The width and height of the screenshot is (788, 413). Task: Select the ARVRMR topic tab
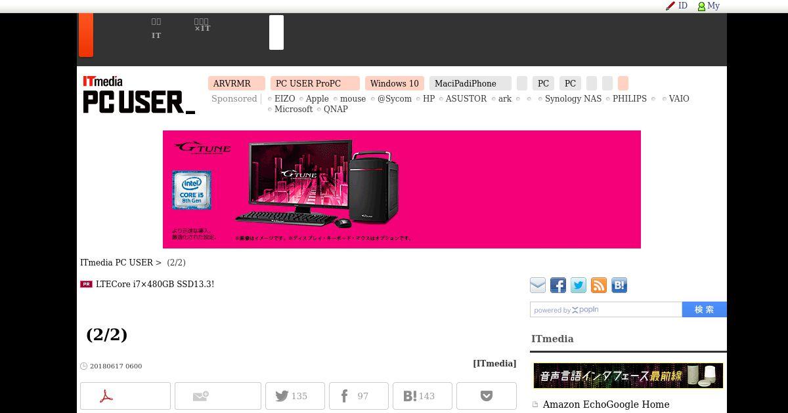tap(236, 83)
